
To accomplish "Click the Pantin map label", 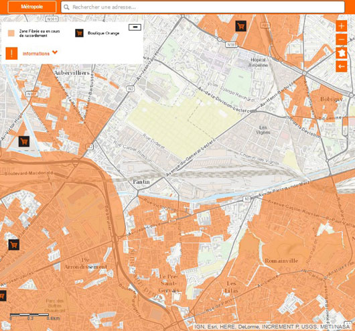I will 141,182.
